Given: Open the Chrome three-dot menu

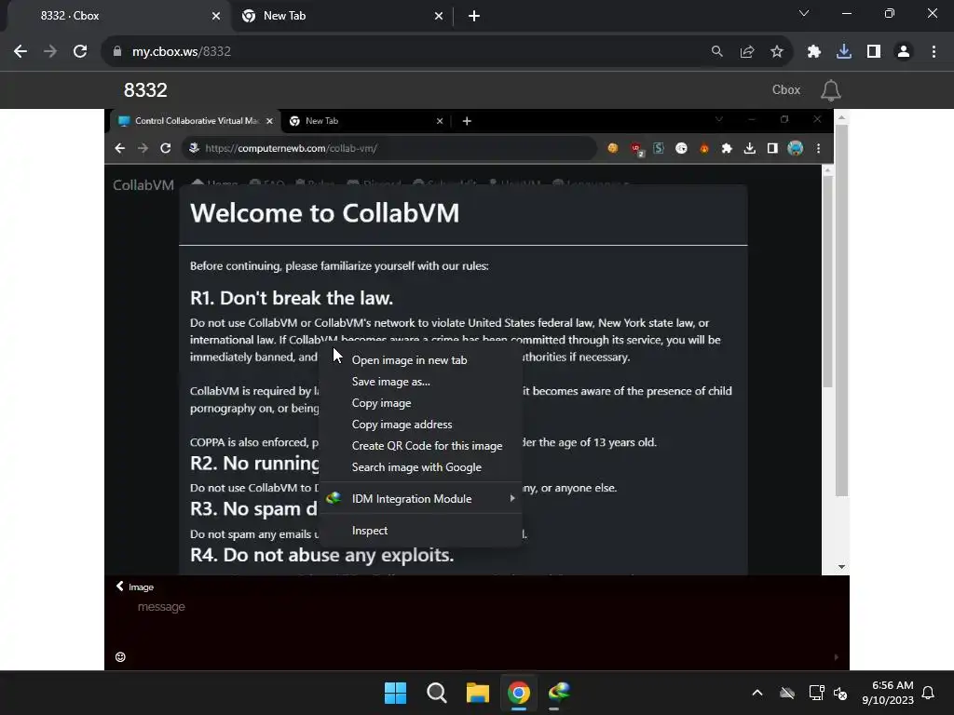Looking at the screenshot, I should 934,52.
